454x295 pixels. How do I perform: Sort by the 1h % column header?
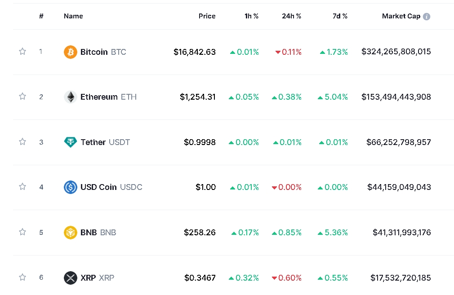251,16
